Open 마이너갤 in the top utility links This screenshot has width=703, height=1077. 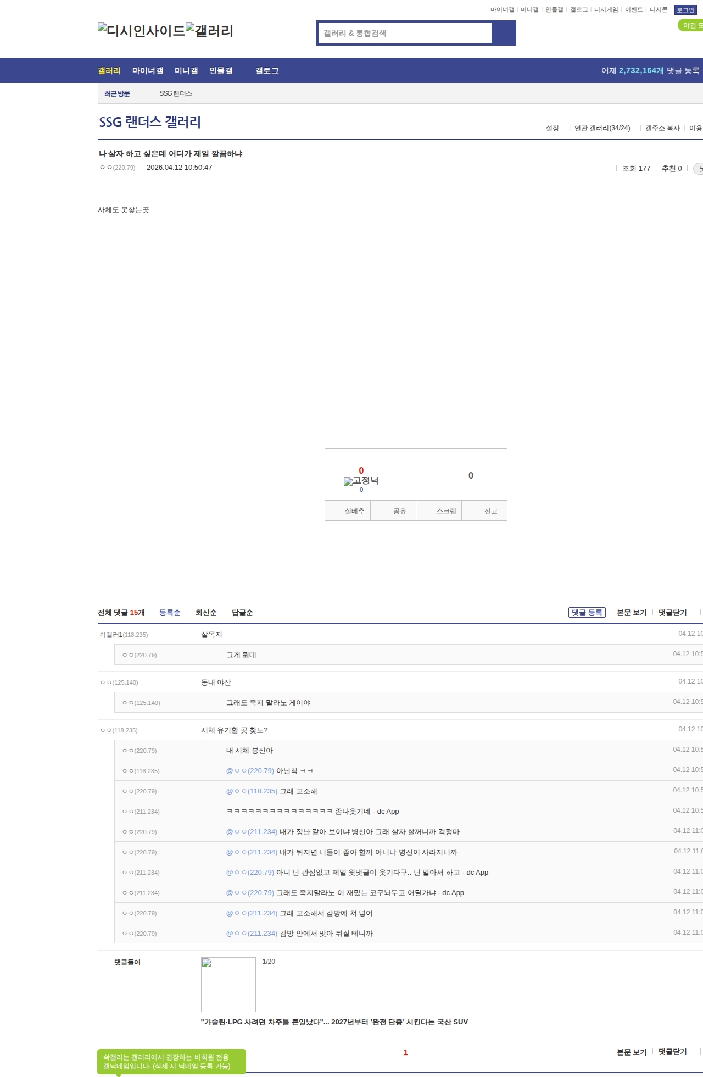tap(502, 10)
